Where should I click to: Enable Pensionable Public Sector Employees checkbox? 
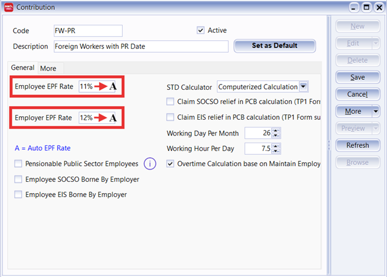[x=19, y=164]
